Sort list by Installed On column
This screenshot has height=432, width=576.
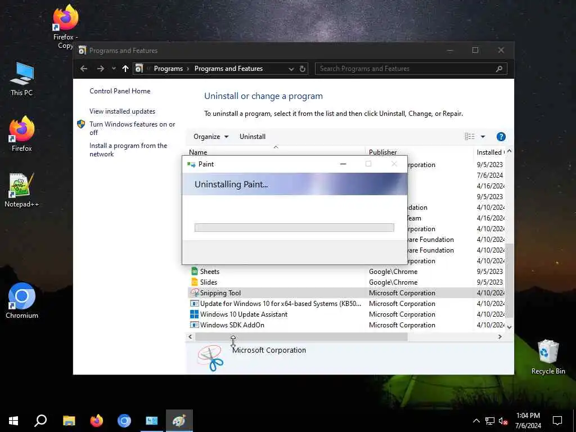490,152
